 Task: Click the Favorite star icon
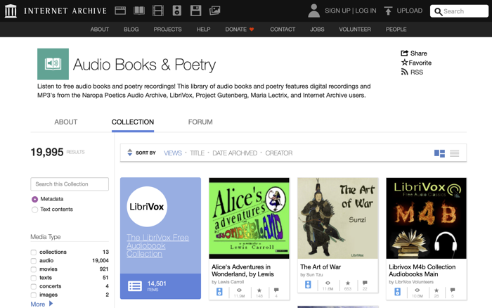click(404, 63)
